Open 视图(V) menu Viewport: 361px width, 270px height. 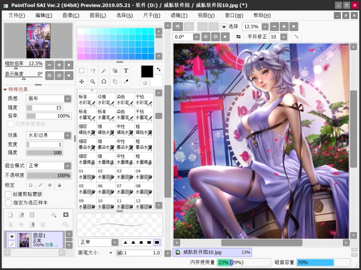(206, 15)
